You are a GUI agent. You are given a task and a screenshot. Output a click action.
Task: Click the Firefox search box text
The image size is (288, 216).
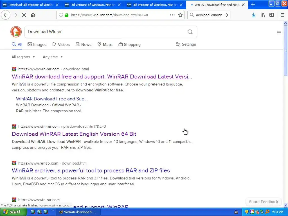[x=209, y=15]
